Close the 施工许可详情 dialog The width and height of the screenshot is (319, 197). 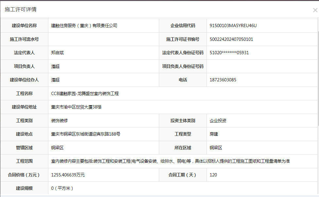pyautogui.click(x=315, y=10)
